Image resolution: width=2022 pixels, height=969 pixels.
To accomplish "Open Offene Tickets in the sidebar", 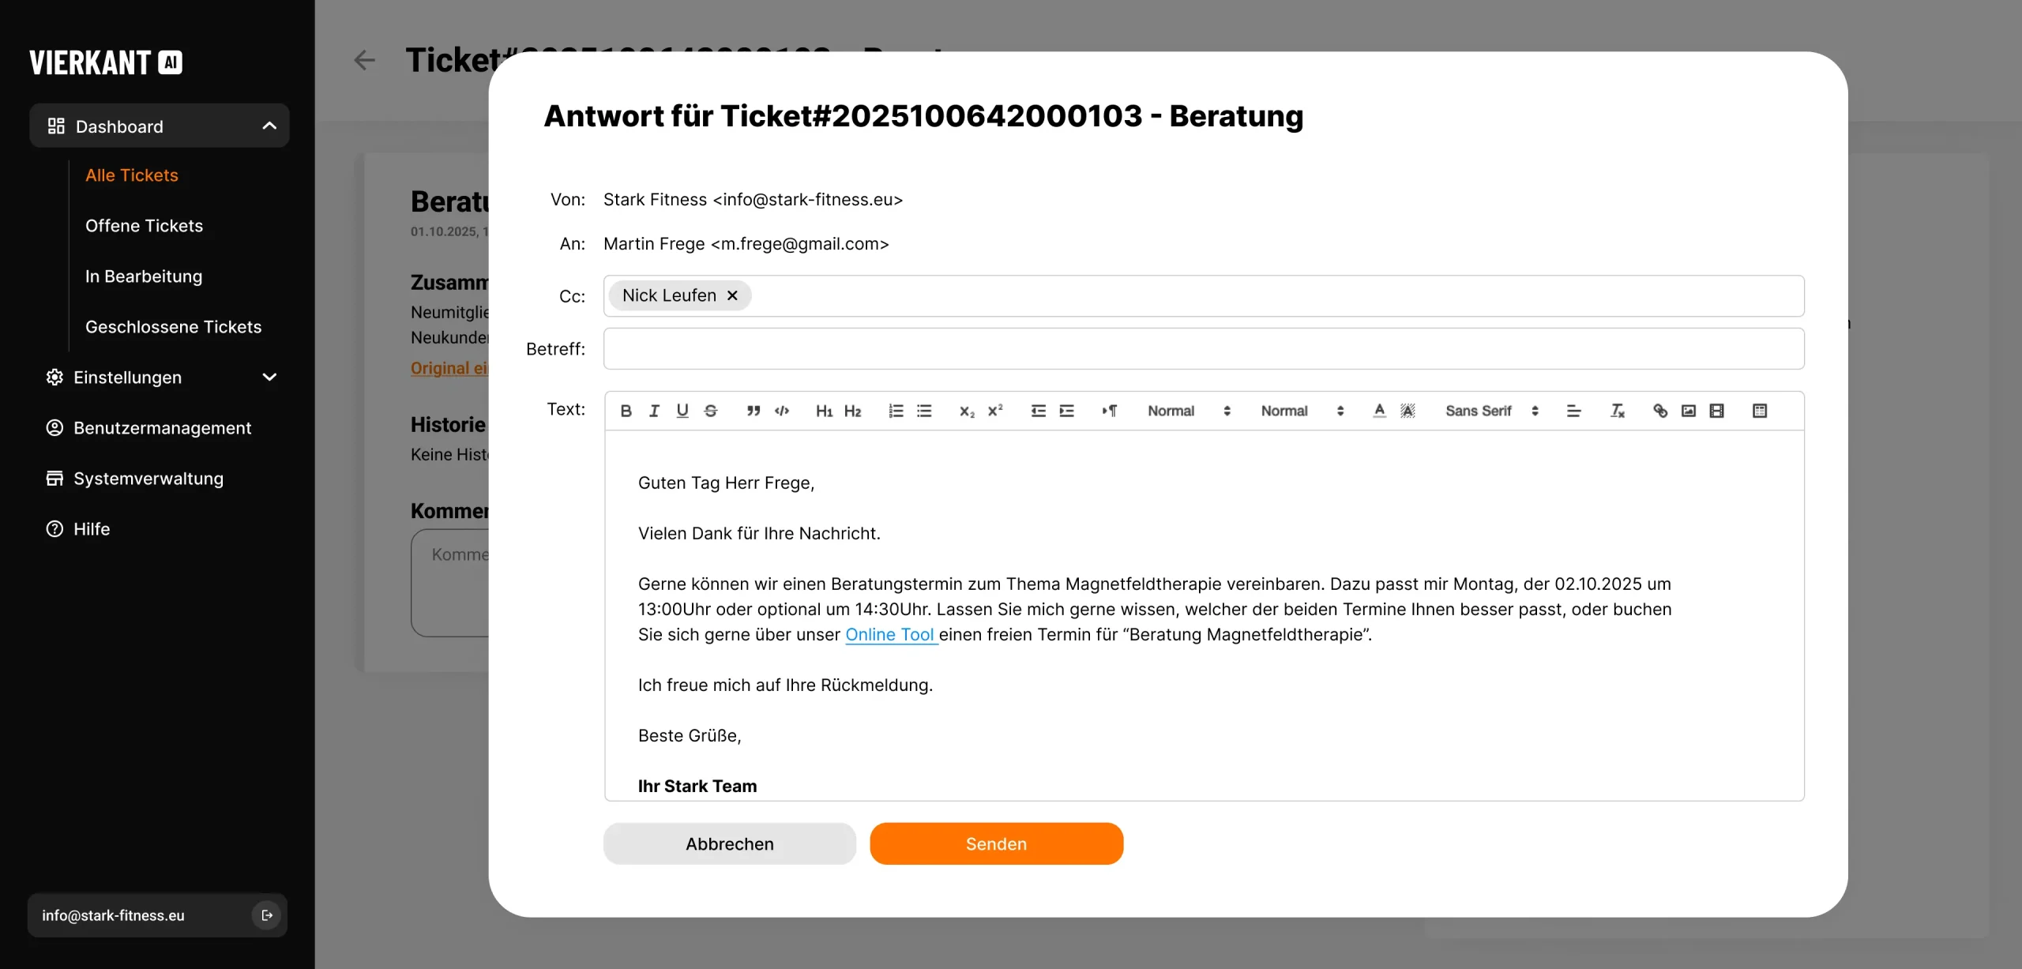I will [144, 226].
